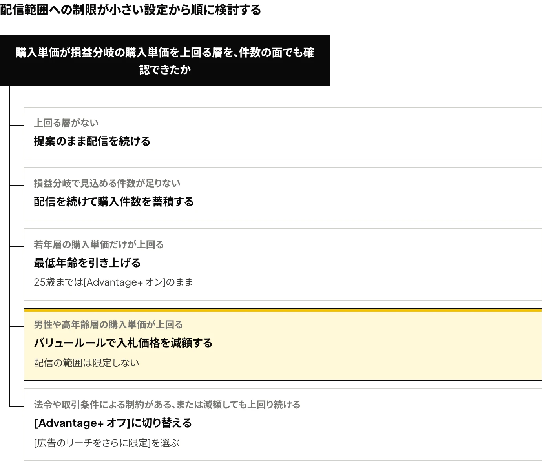
Task: Select the text "提案のまま配信を続ける"
Action: click(92, 141)
